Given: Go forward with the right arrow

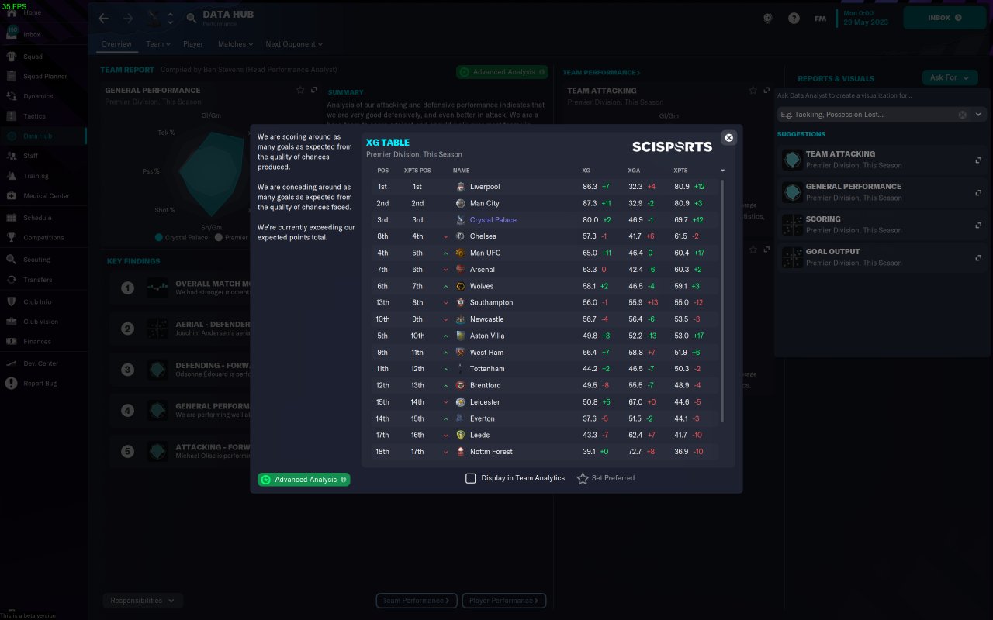Looking at the screenshot, I should tap(128, 18).
